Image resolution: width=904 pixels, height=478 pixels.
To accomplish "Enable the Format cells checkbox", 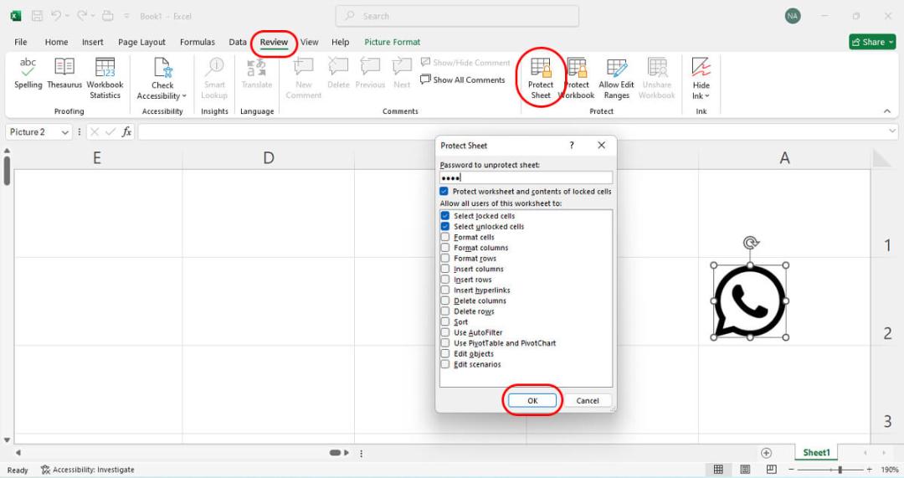I will [x=445, y=237].
